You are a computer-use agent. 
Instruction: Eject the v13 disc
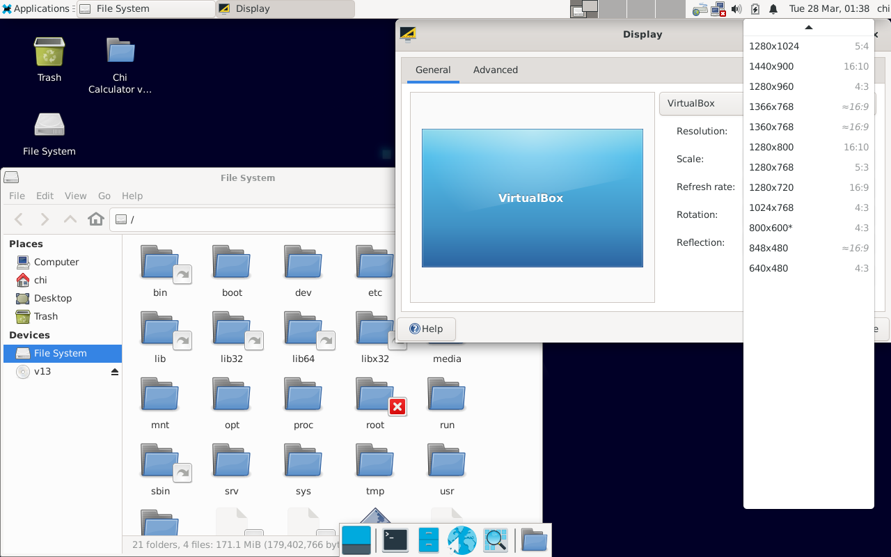click(115, 372)
